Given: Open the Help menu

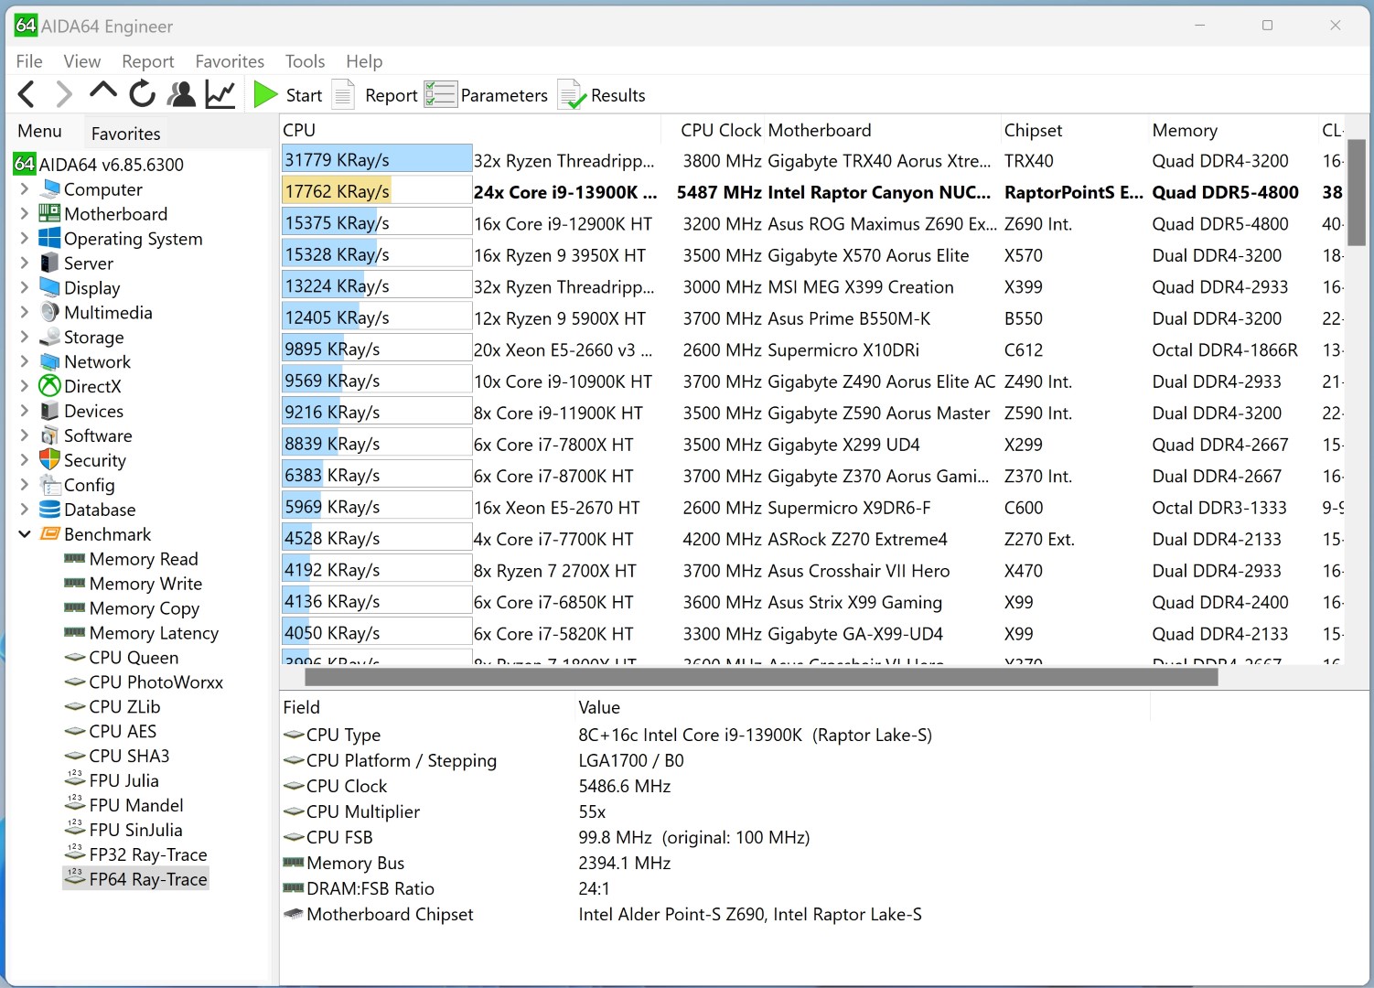Looking at the screenshot, I should click(364, 61).
